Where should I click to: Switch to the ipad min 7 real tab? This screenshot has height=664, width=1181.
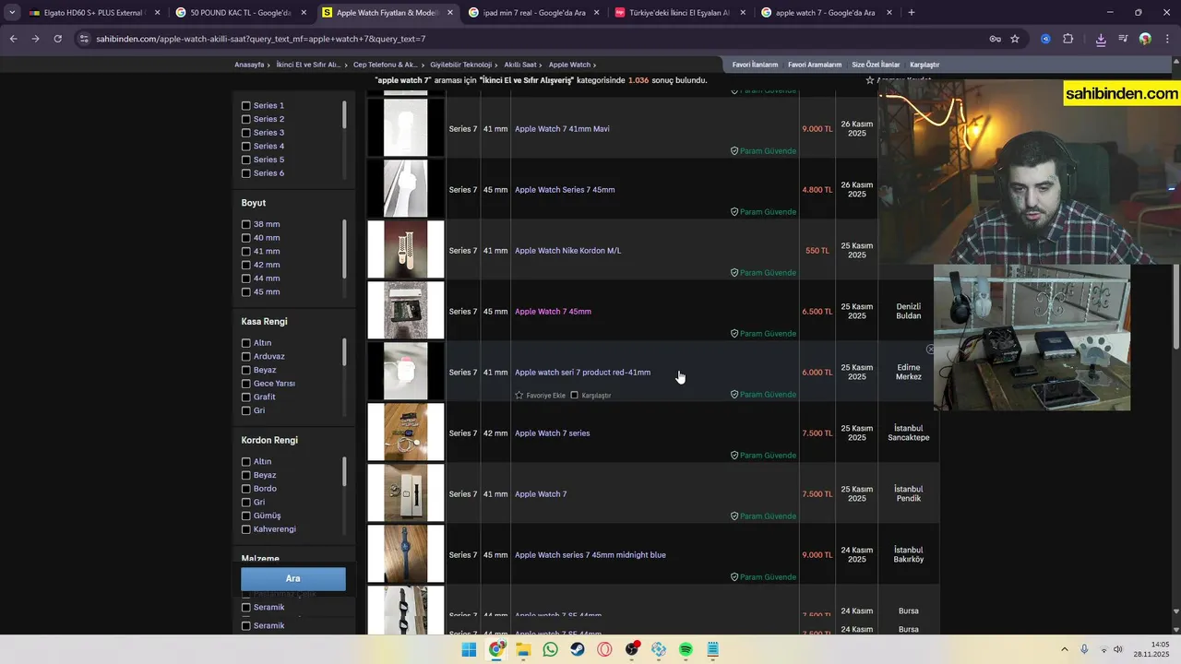click(x=533, y=13)
